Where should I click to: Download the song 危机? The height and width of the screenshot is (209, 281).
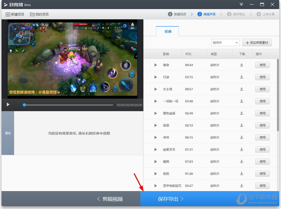(x=242, y=174)
